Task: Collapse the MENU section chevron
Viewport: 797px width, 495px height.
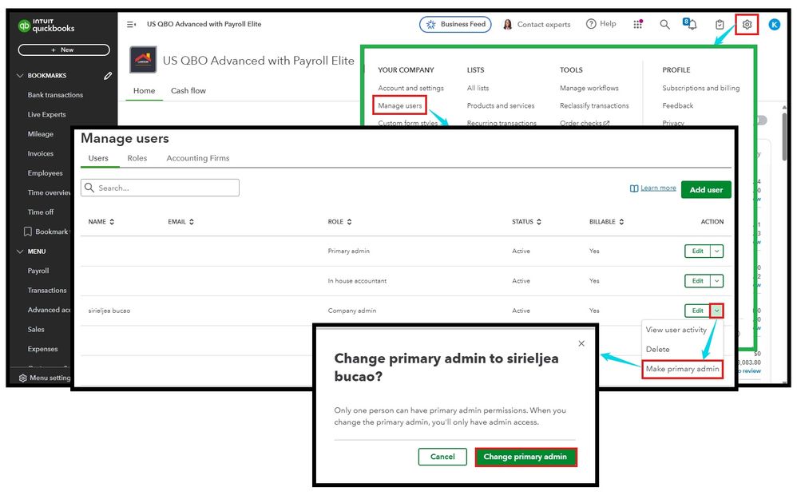Action: coord(20,251)
